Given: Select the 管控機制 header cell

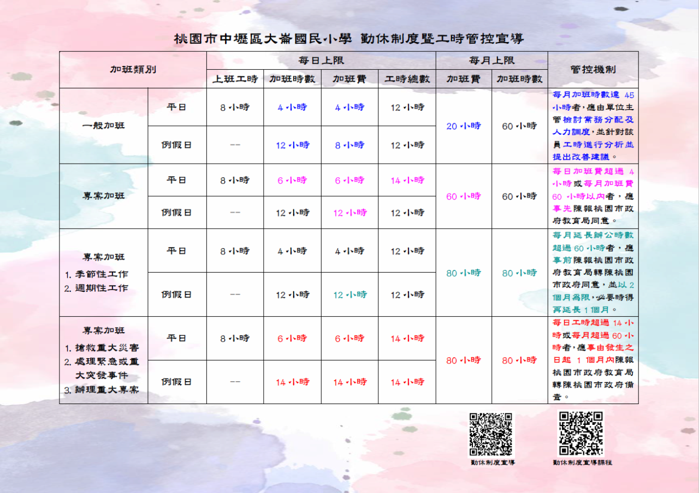Looking at the screenshot, I should tap(593, 70).
